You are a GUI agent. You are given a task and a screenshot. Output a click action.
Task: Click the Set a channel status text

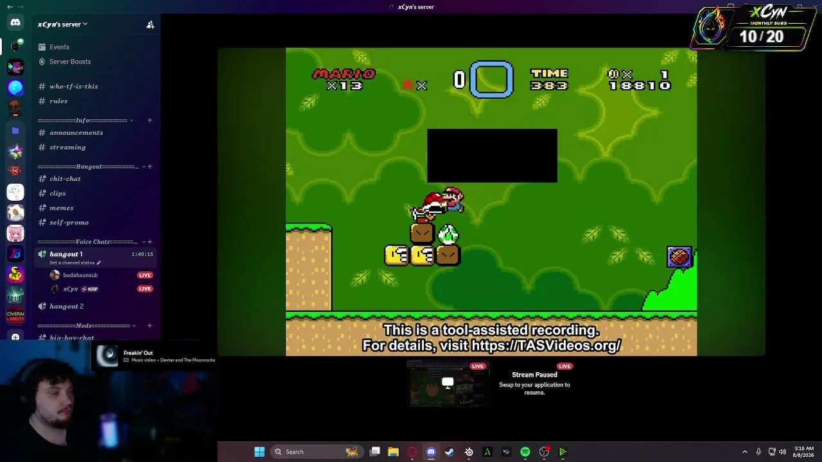coord(72,262)
